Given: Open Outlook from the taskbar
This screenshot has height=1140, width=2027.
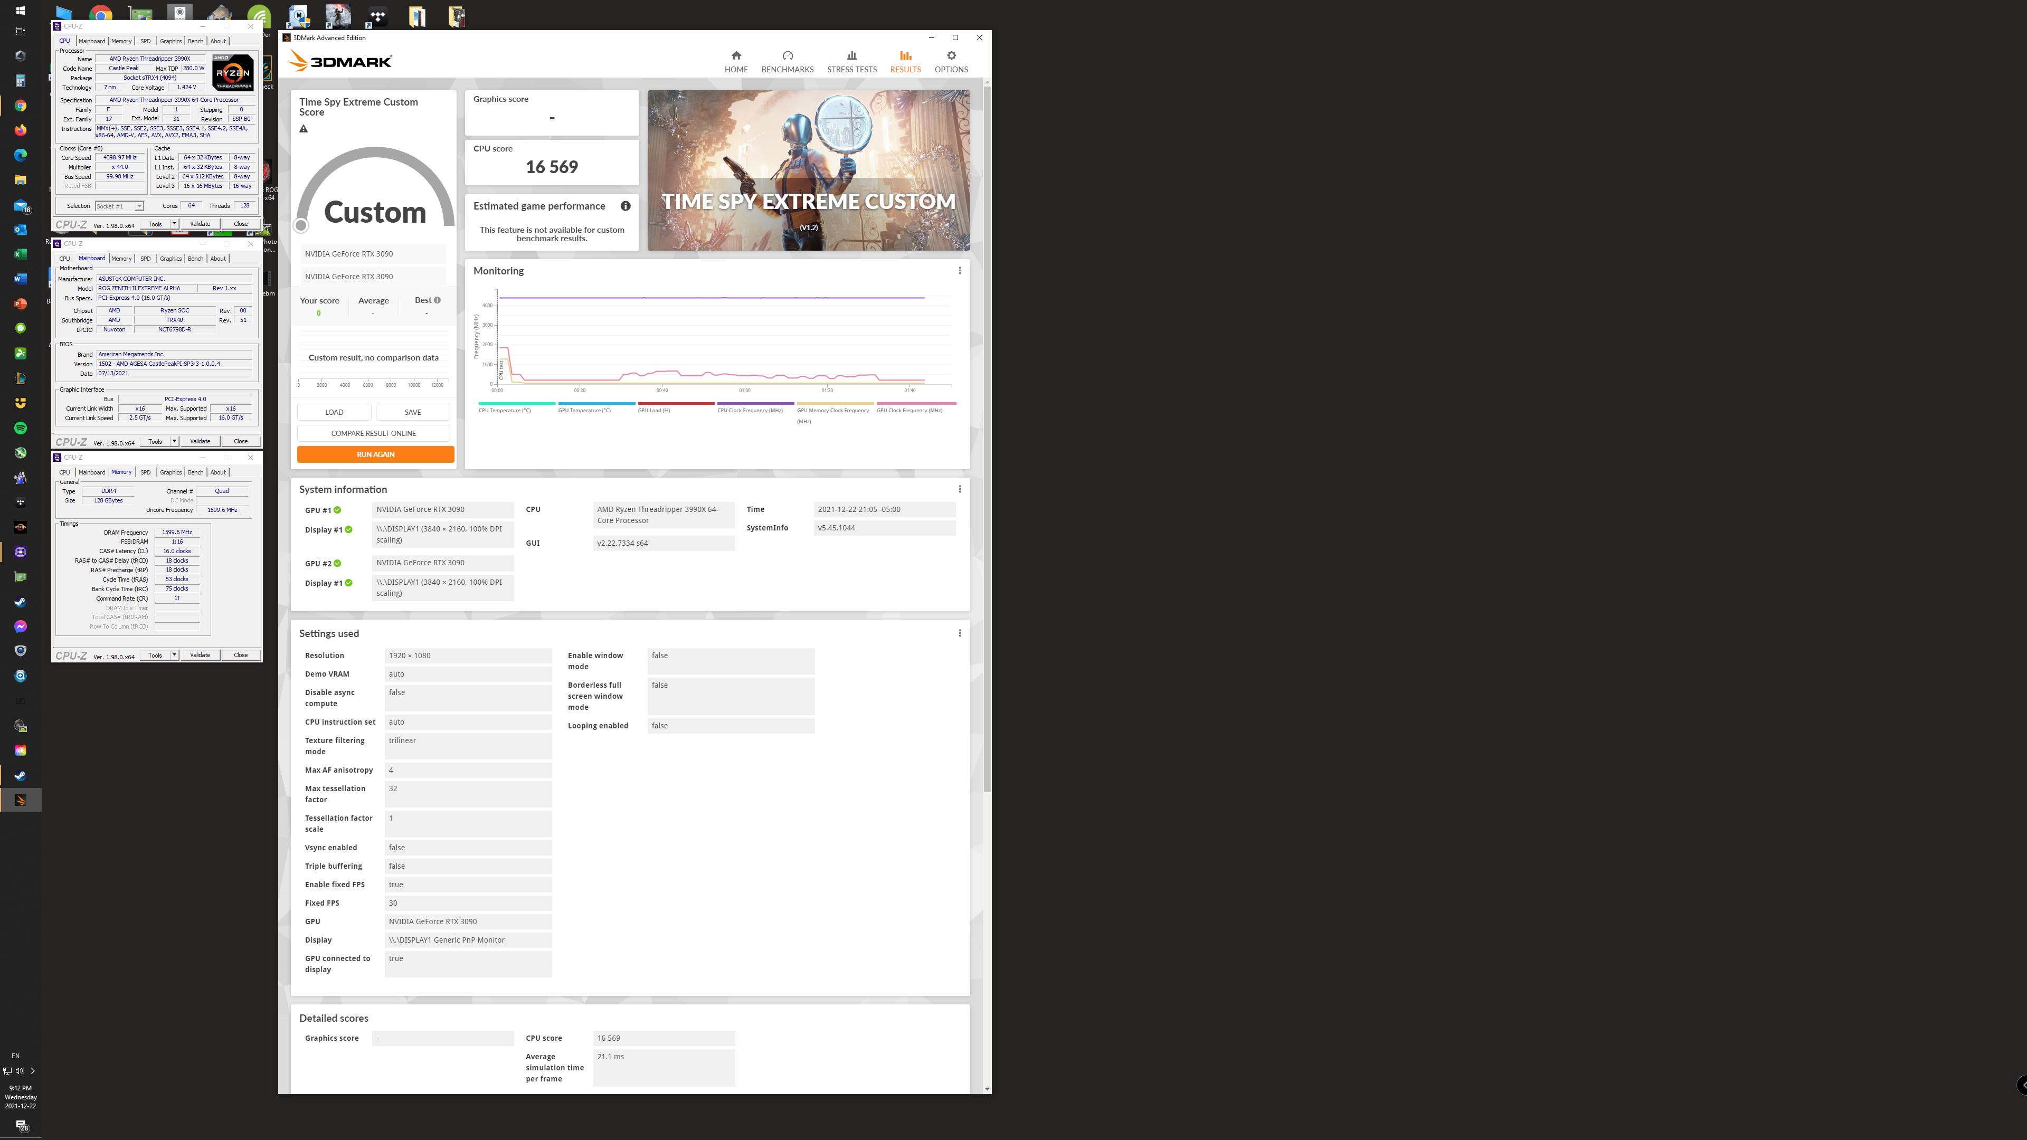Looking at the screenshot, I should click(21, 230).
